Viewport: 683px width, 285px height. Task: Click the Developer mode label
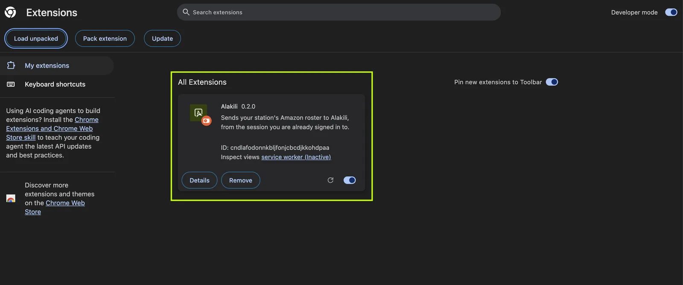click(634, 12)
